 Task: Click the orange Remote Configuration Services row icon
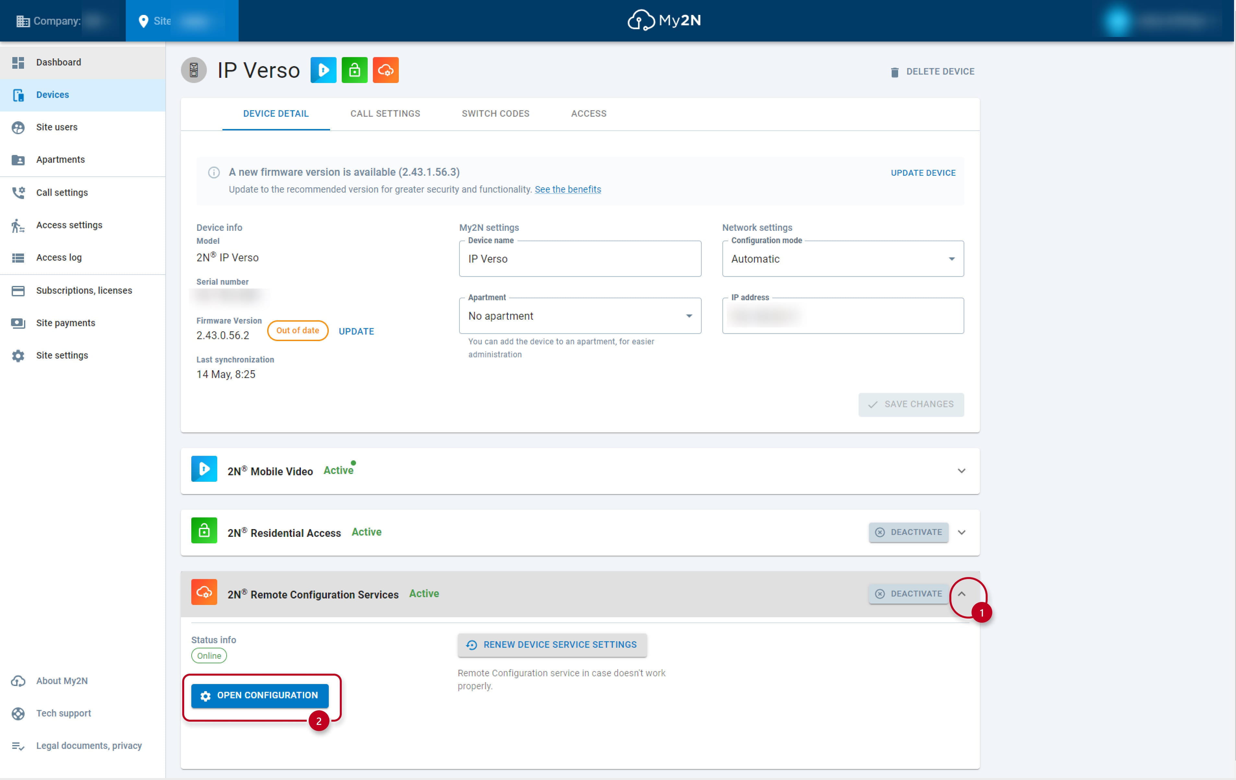click(204, 592)
